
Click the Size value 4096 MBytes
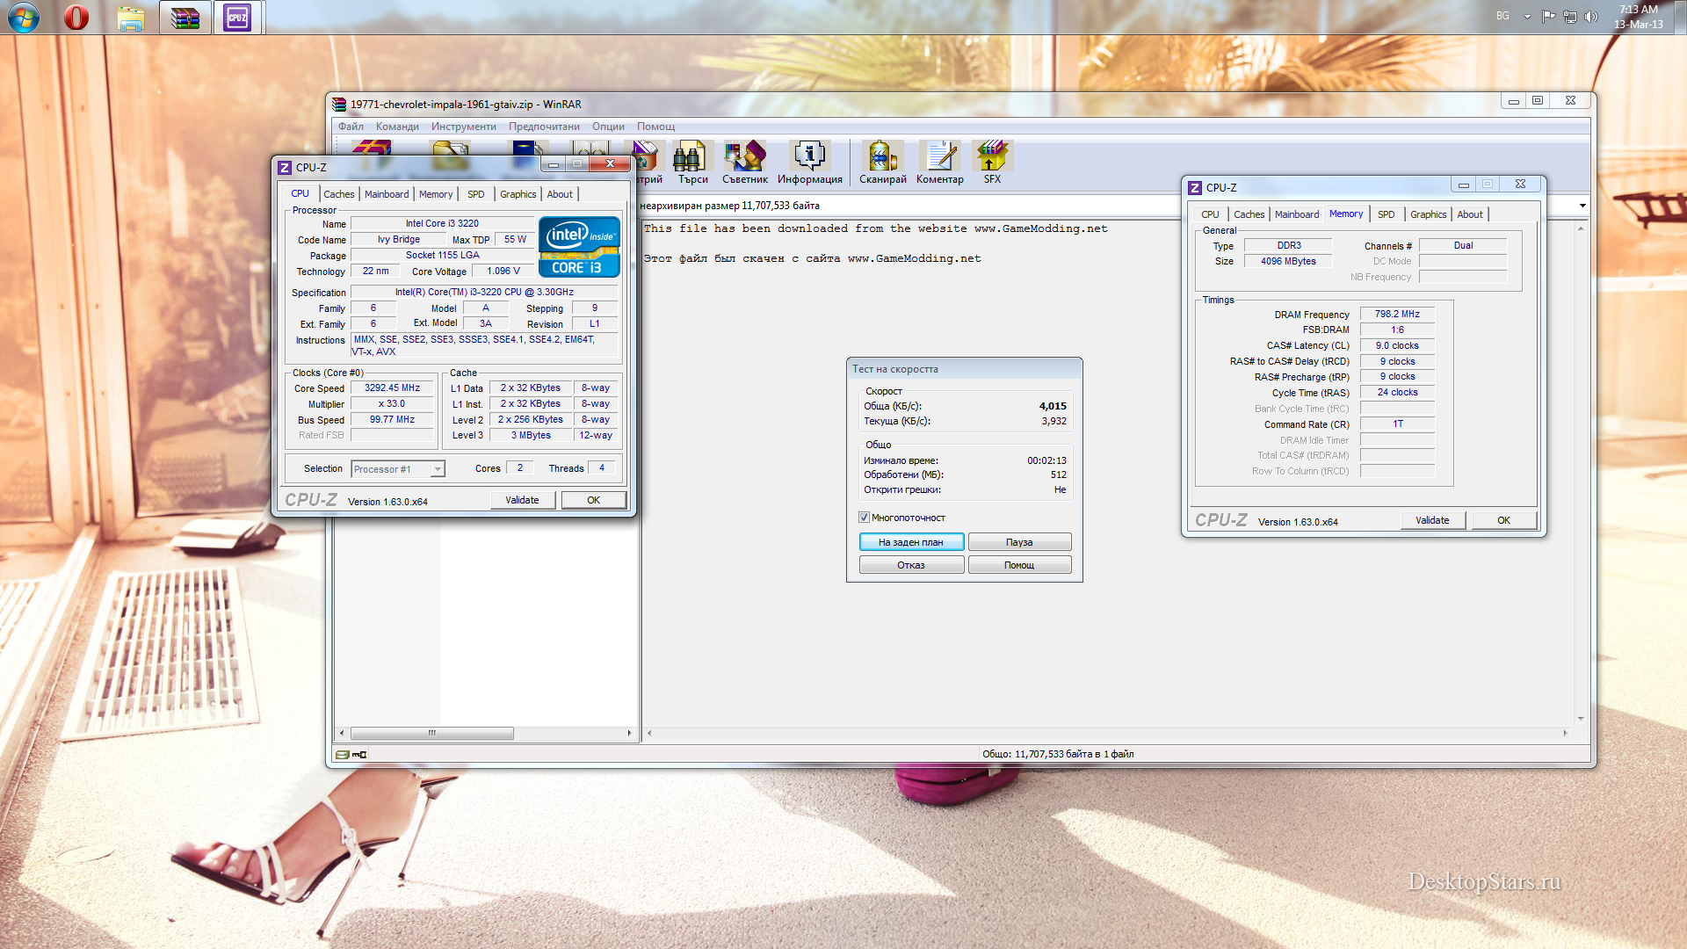tap(1288, 261)
